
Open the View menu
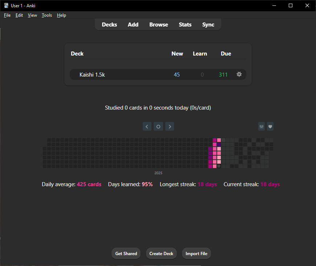coord(32,15)
